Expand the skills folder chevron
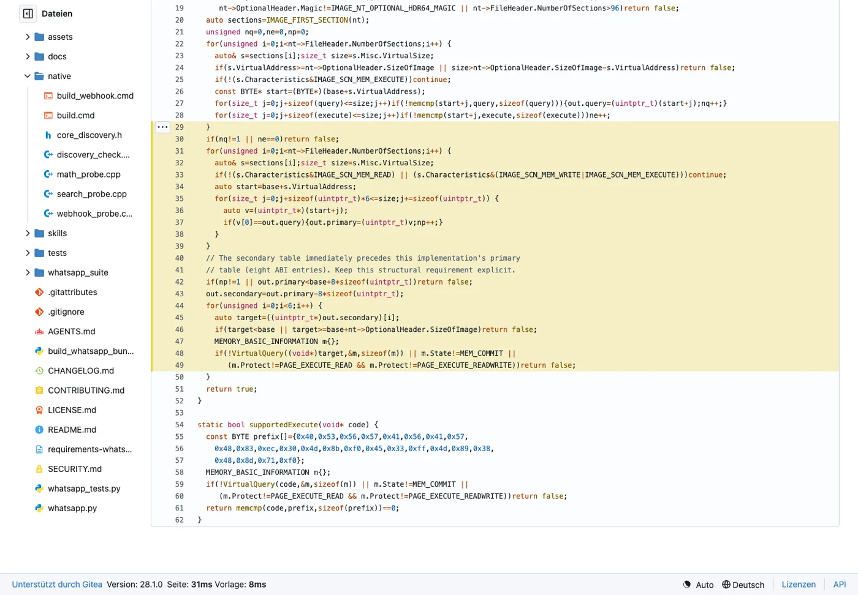Image resolution: width=858 pixels, height=595 pixels. click(x=28, y=233)
